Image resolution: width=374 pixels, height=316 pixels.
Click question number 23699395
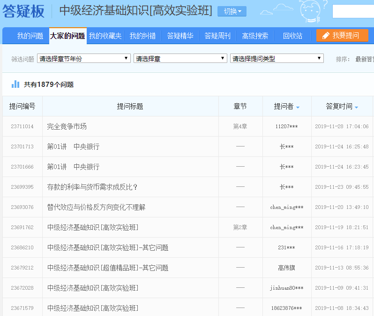coord(22,187)
